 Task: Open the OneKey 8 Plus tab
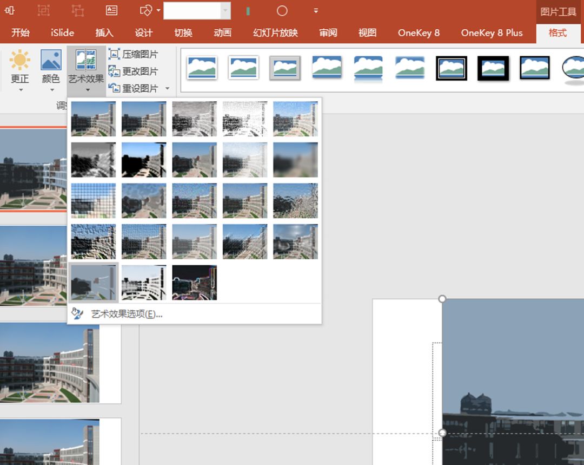click(x=492, y=33)
